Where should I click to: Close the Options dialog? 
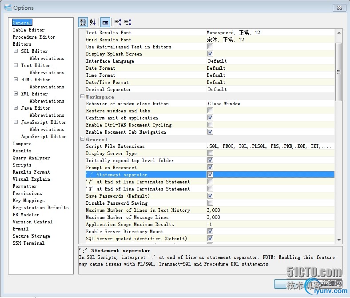[x=339, y=8]
